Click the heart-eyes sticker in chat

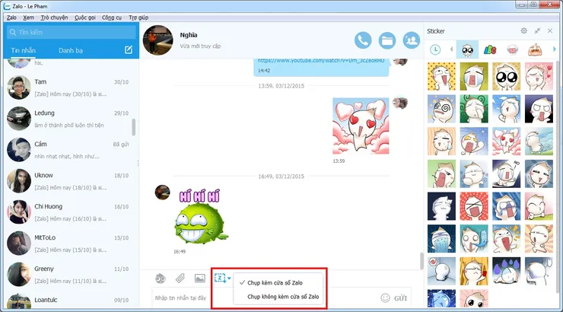pyautogui.click(x=361, y=126)
